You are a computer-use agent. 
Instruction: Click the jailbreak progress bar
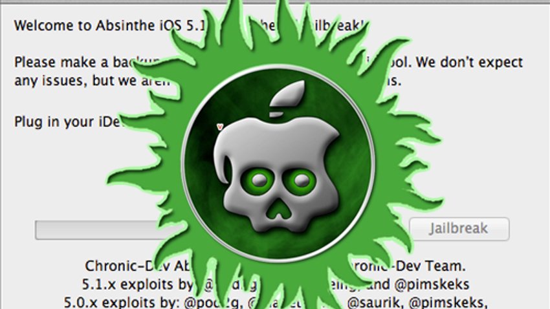click(x=102, y=230)
